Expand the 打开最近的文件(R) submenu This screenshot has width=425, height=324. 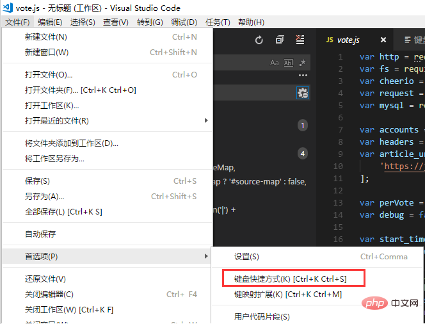tap(108, 120)
